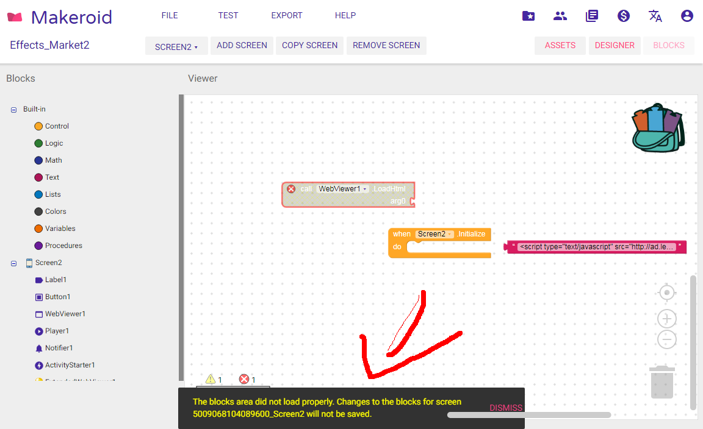Image resolution: width=703 pixels, height=429 pixels.
Task: Zoom in with the plus icon
Action: pyautogui.click(x=666, y=319)
